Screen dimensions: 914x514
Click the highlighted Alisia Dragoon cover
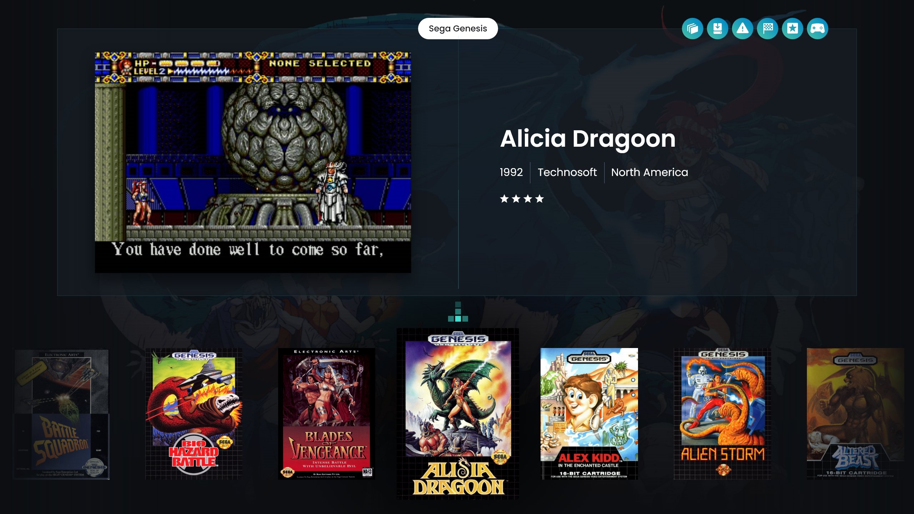point(458,414)
